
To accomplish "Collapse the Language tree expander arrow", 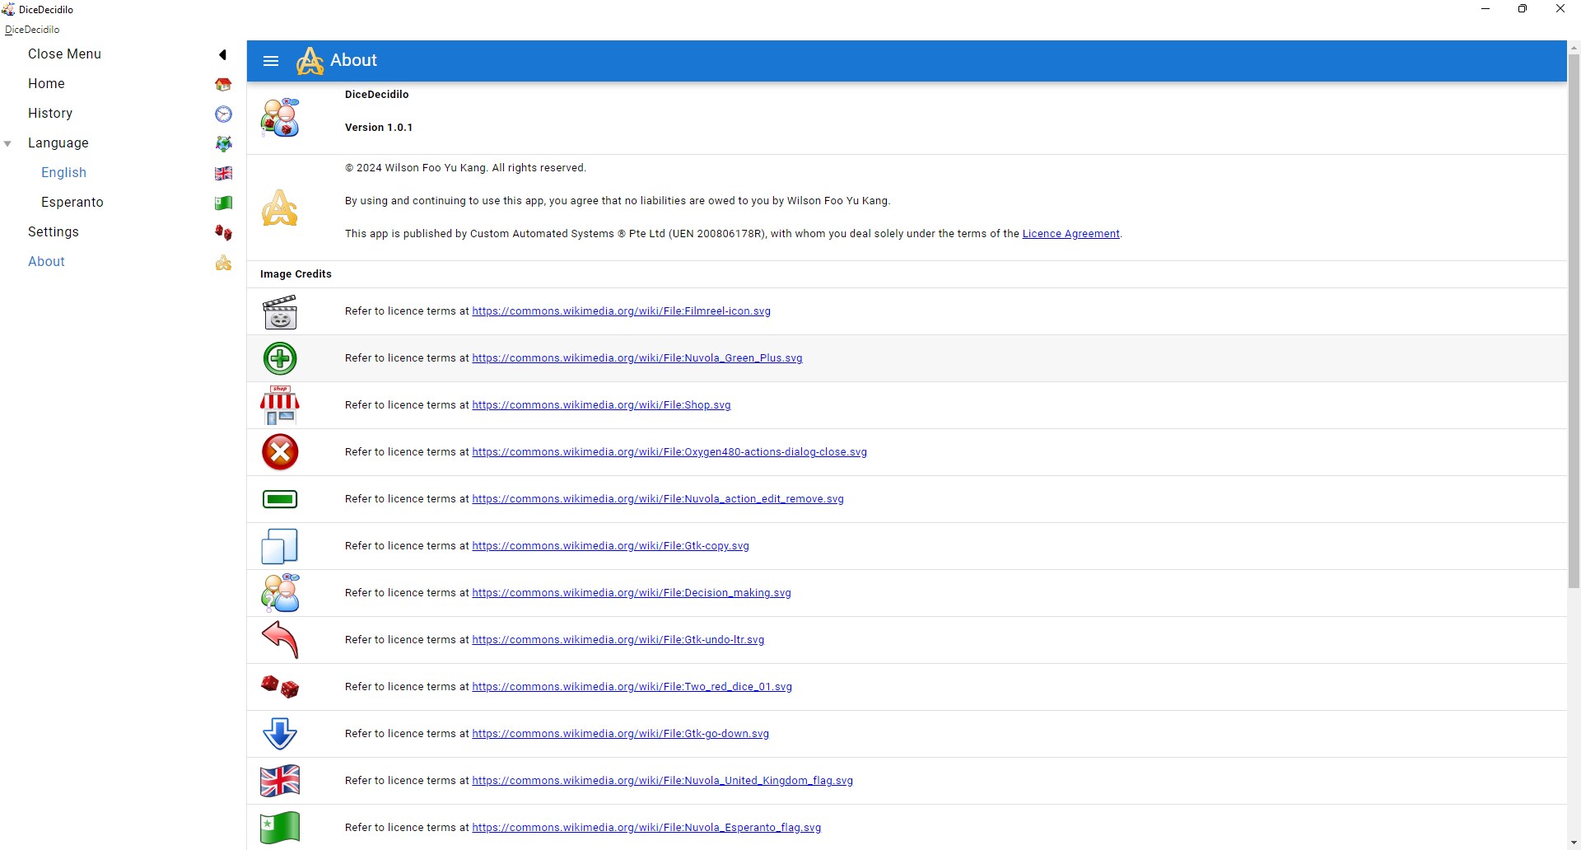I will pos(7,143).
